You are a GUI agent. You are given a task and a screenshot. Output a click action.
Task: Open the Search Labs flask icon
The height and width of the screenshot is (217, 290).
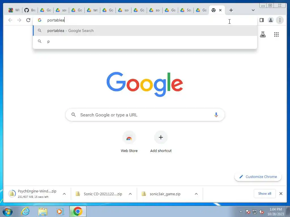coord(263,34)
